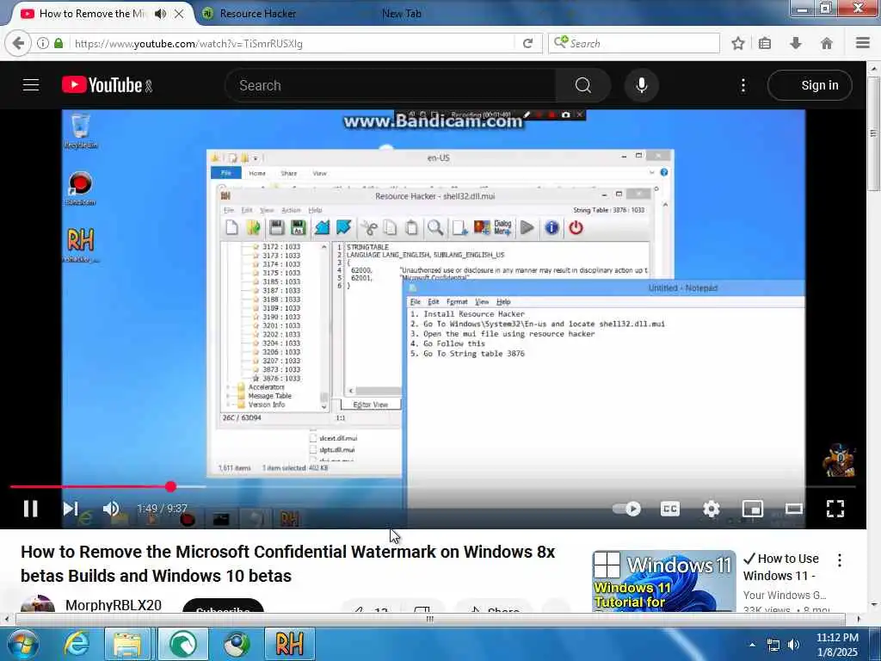Pause the video
This screenshot has height=661, width=881.
31,509
